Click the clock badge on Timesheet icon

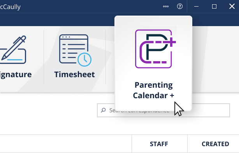coord(84,59)
